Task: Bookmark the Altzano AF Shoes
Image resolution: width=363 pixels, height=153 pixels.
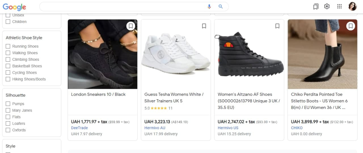Action: pyautogui.click(x=277, y=26)
